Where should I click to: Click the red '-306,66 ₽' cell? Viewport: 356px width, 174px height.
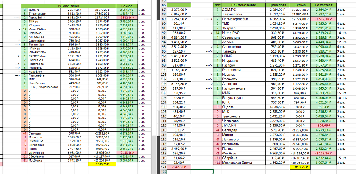tap(324, 125)
